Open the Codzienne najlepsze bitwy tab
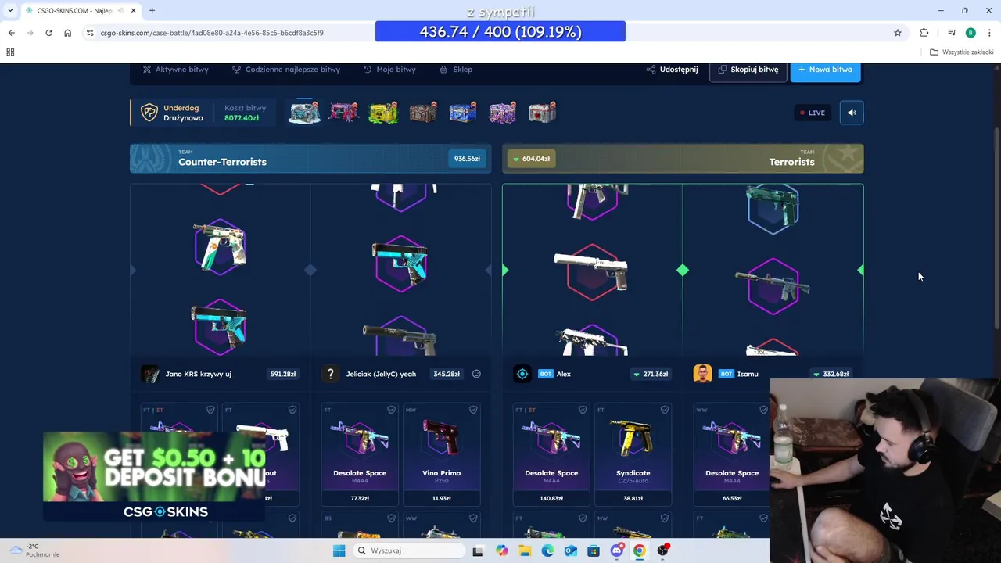Image resolution: width=1001 pixels, height=563 pixels. tap(286, 70)
